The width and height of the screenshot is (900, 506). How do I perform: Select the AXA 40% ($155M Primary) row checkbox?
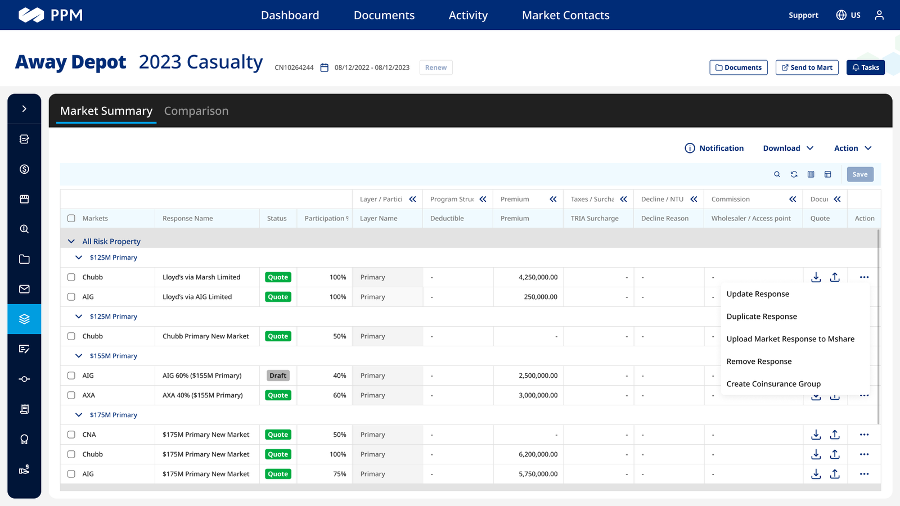point(71,395)
